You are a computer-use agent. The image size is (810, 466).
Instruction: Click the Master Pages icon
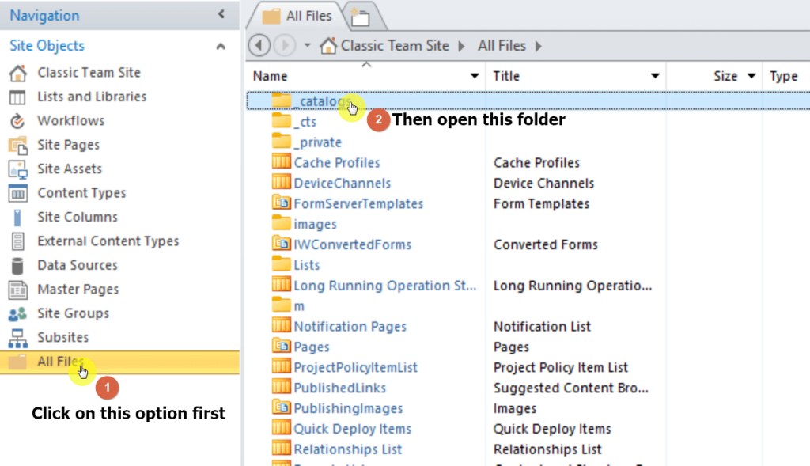[17, 290]
